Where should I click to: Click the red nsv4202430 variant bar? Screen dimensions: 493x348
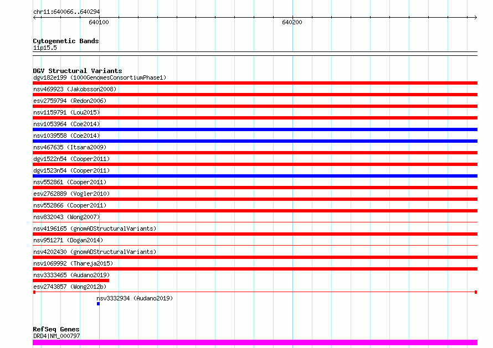pos(255,257)
